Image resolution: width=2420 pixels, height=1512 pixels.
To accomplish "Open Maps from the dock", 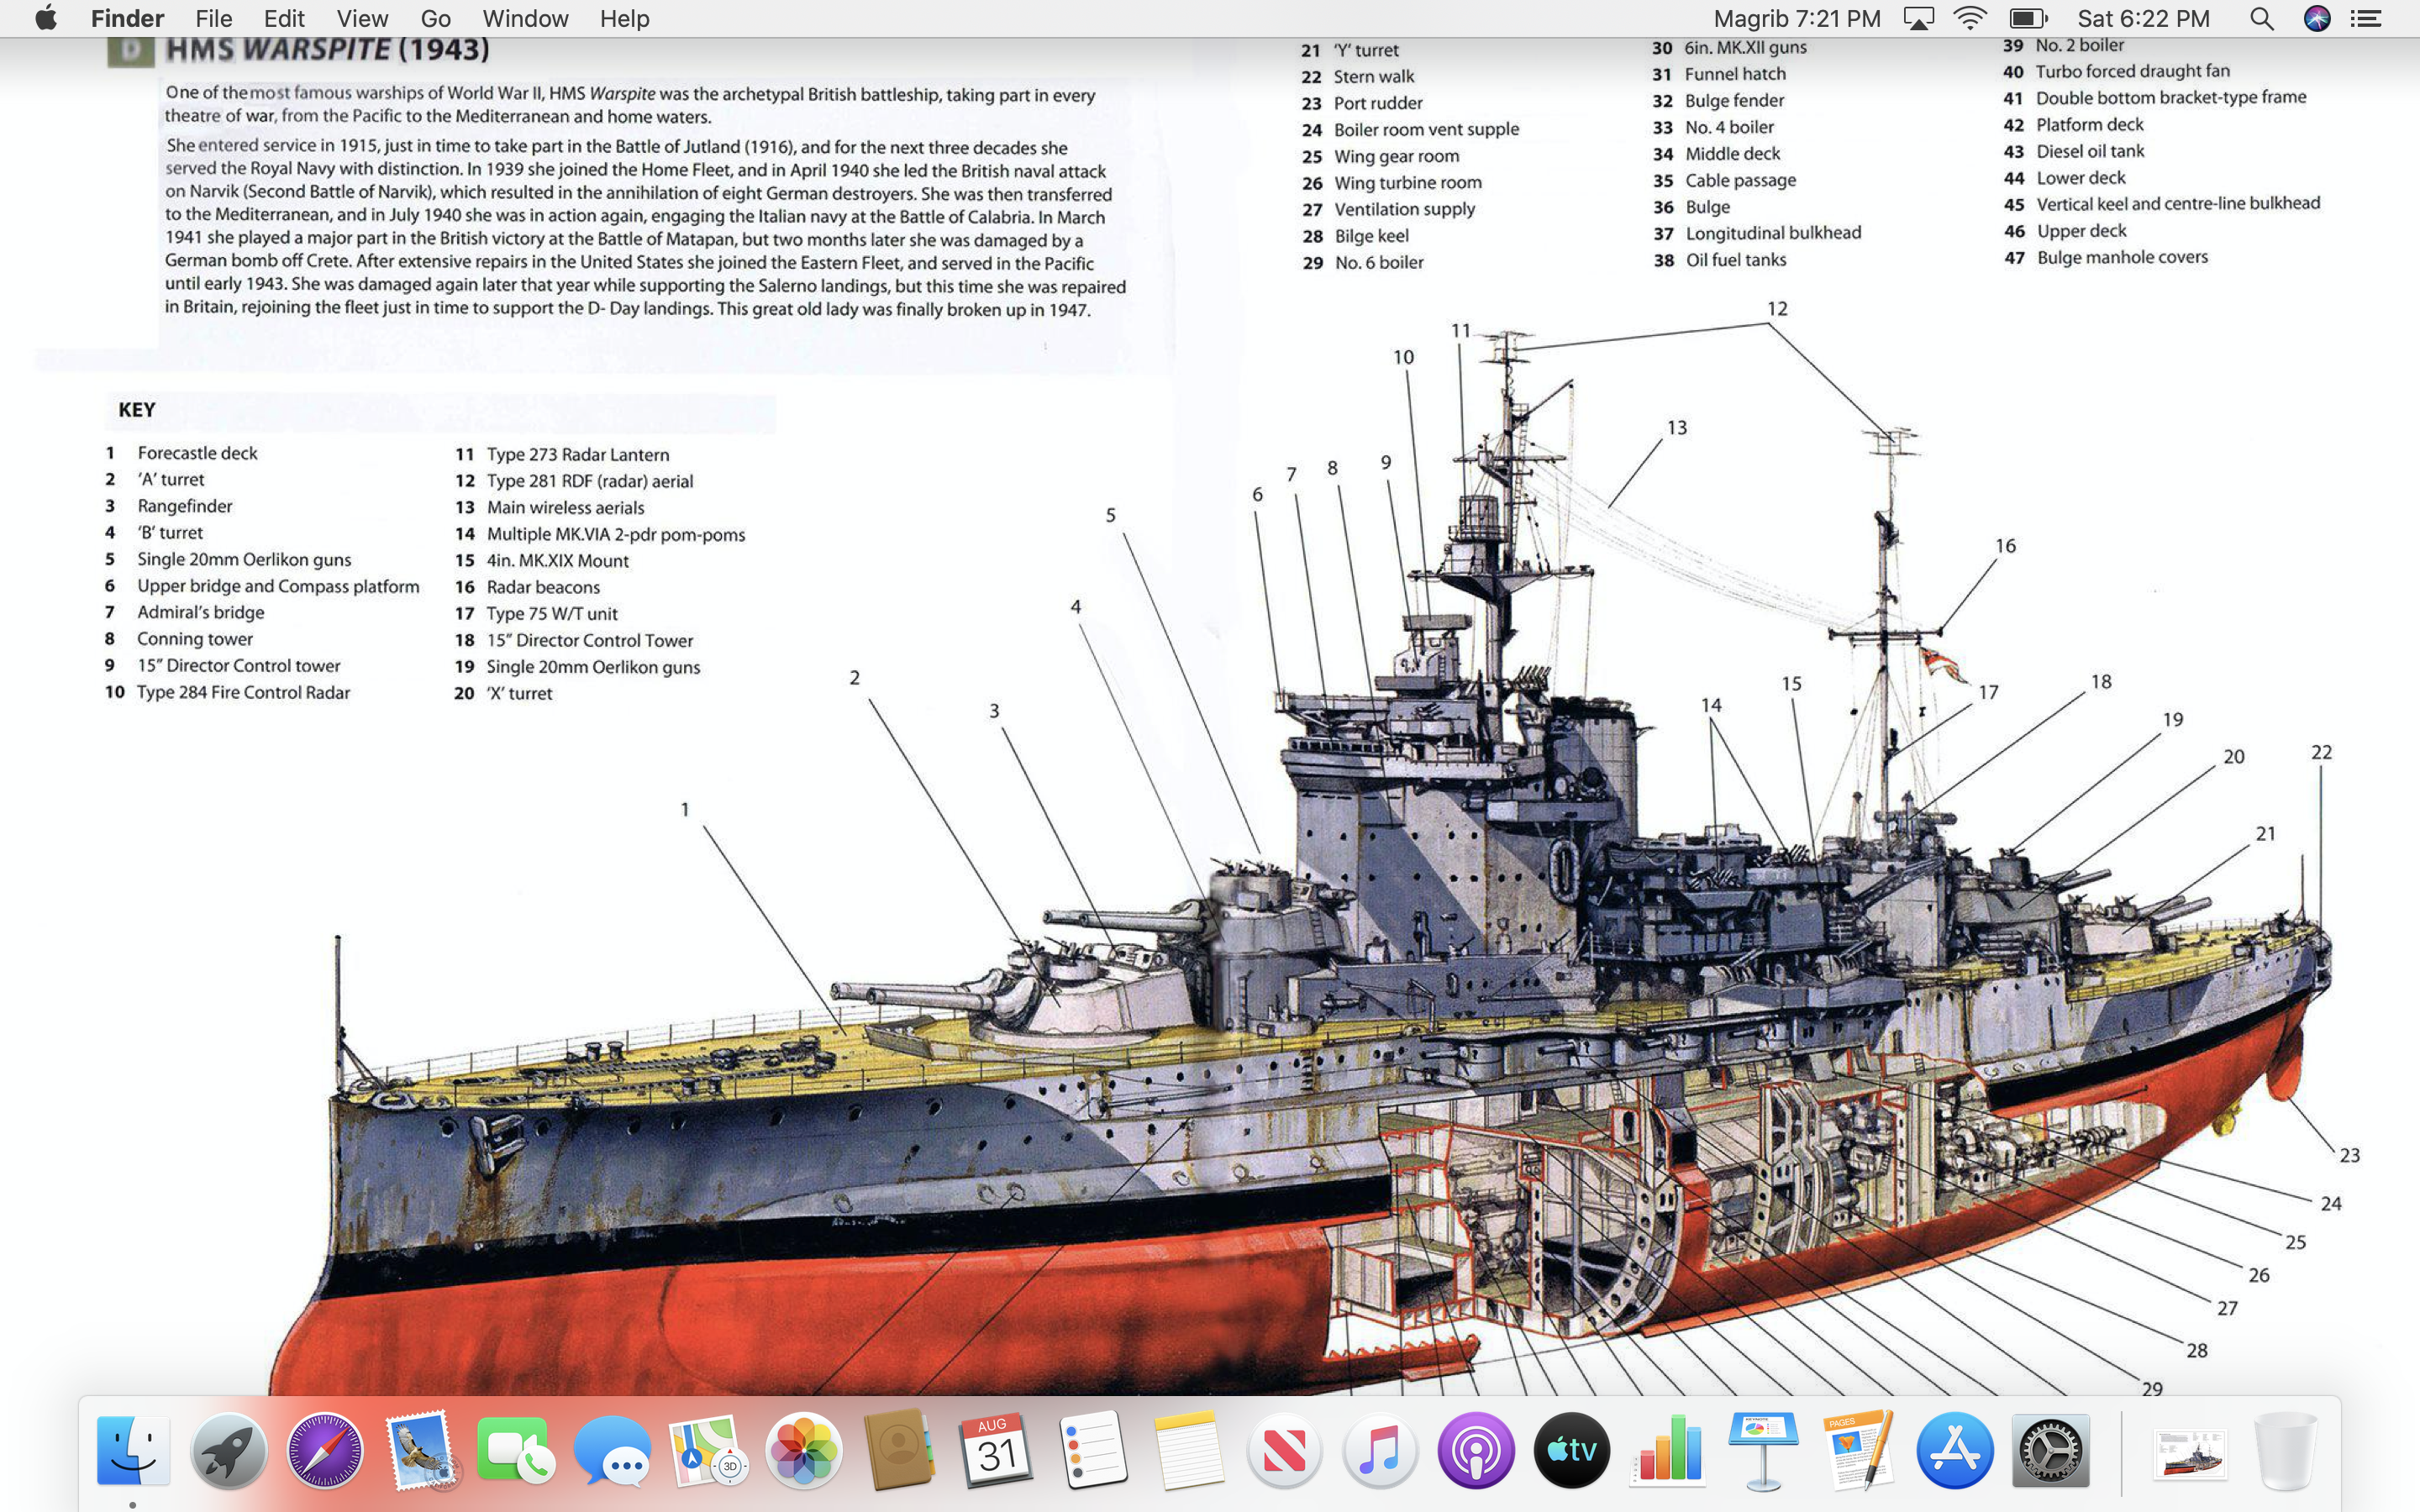I will tap(708, 1450).
